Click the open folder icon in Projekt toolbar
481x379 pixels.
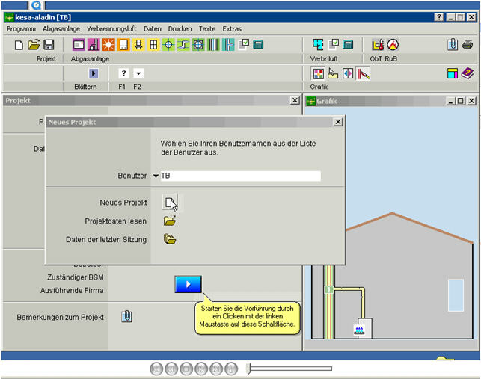coord(34,45)
